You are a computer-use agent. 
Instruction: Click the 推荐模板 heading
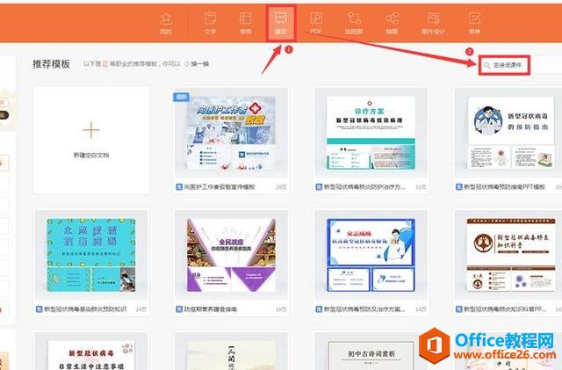(x=51, y=64)
